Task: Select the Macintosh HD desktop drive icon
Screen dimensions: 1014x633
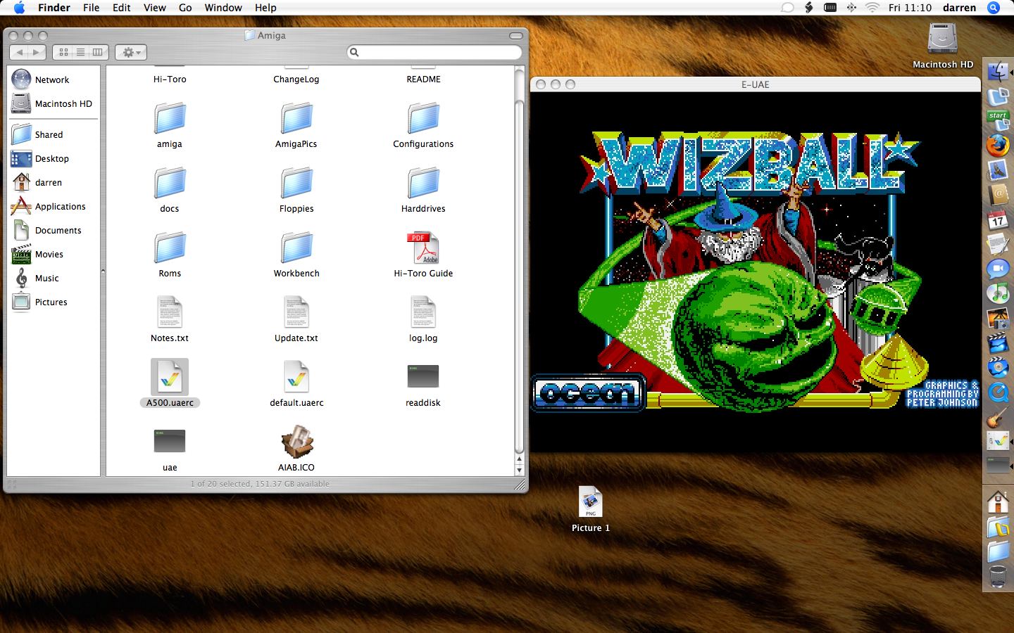Action: tap(942, 38)
